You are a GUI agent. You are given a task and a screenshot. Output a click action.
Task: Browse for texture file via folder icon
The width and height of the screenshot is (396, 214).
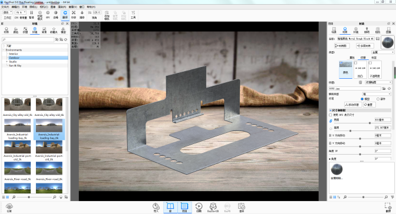coord(384,88)
